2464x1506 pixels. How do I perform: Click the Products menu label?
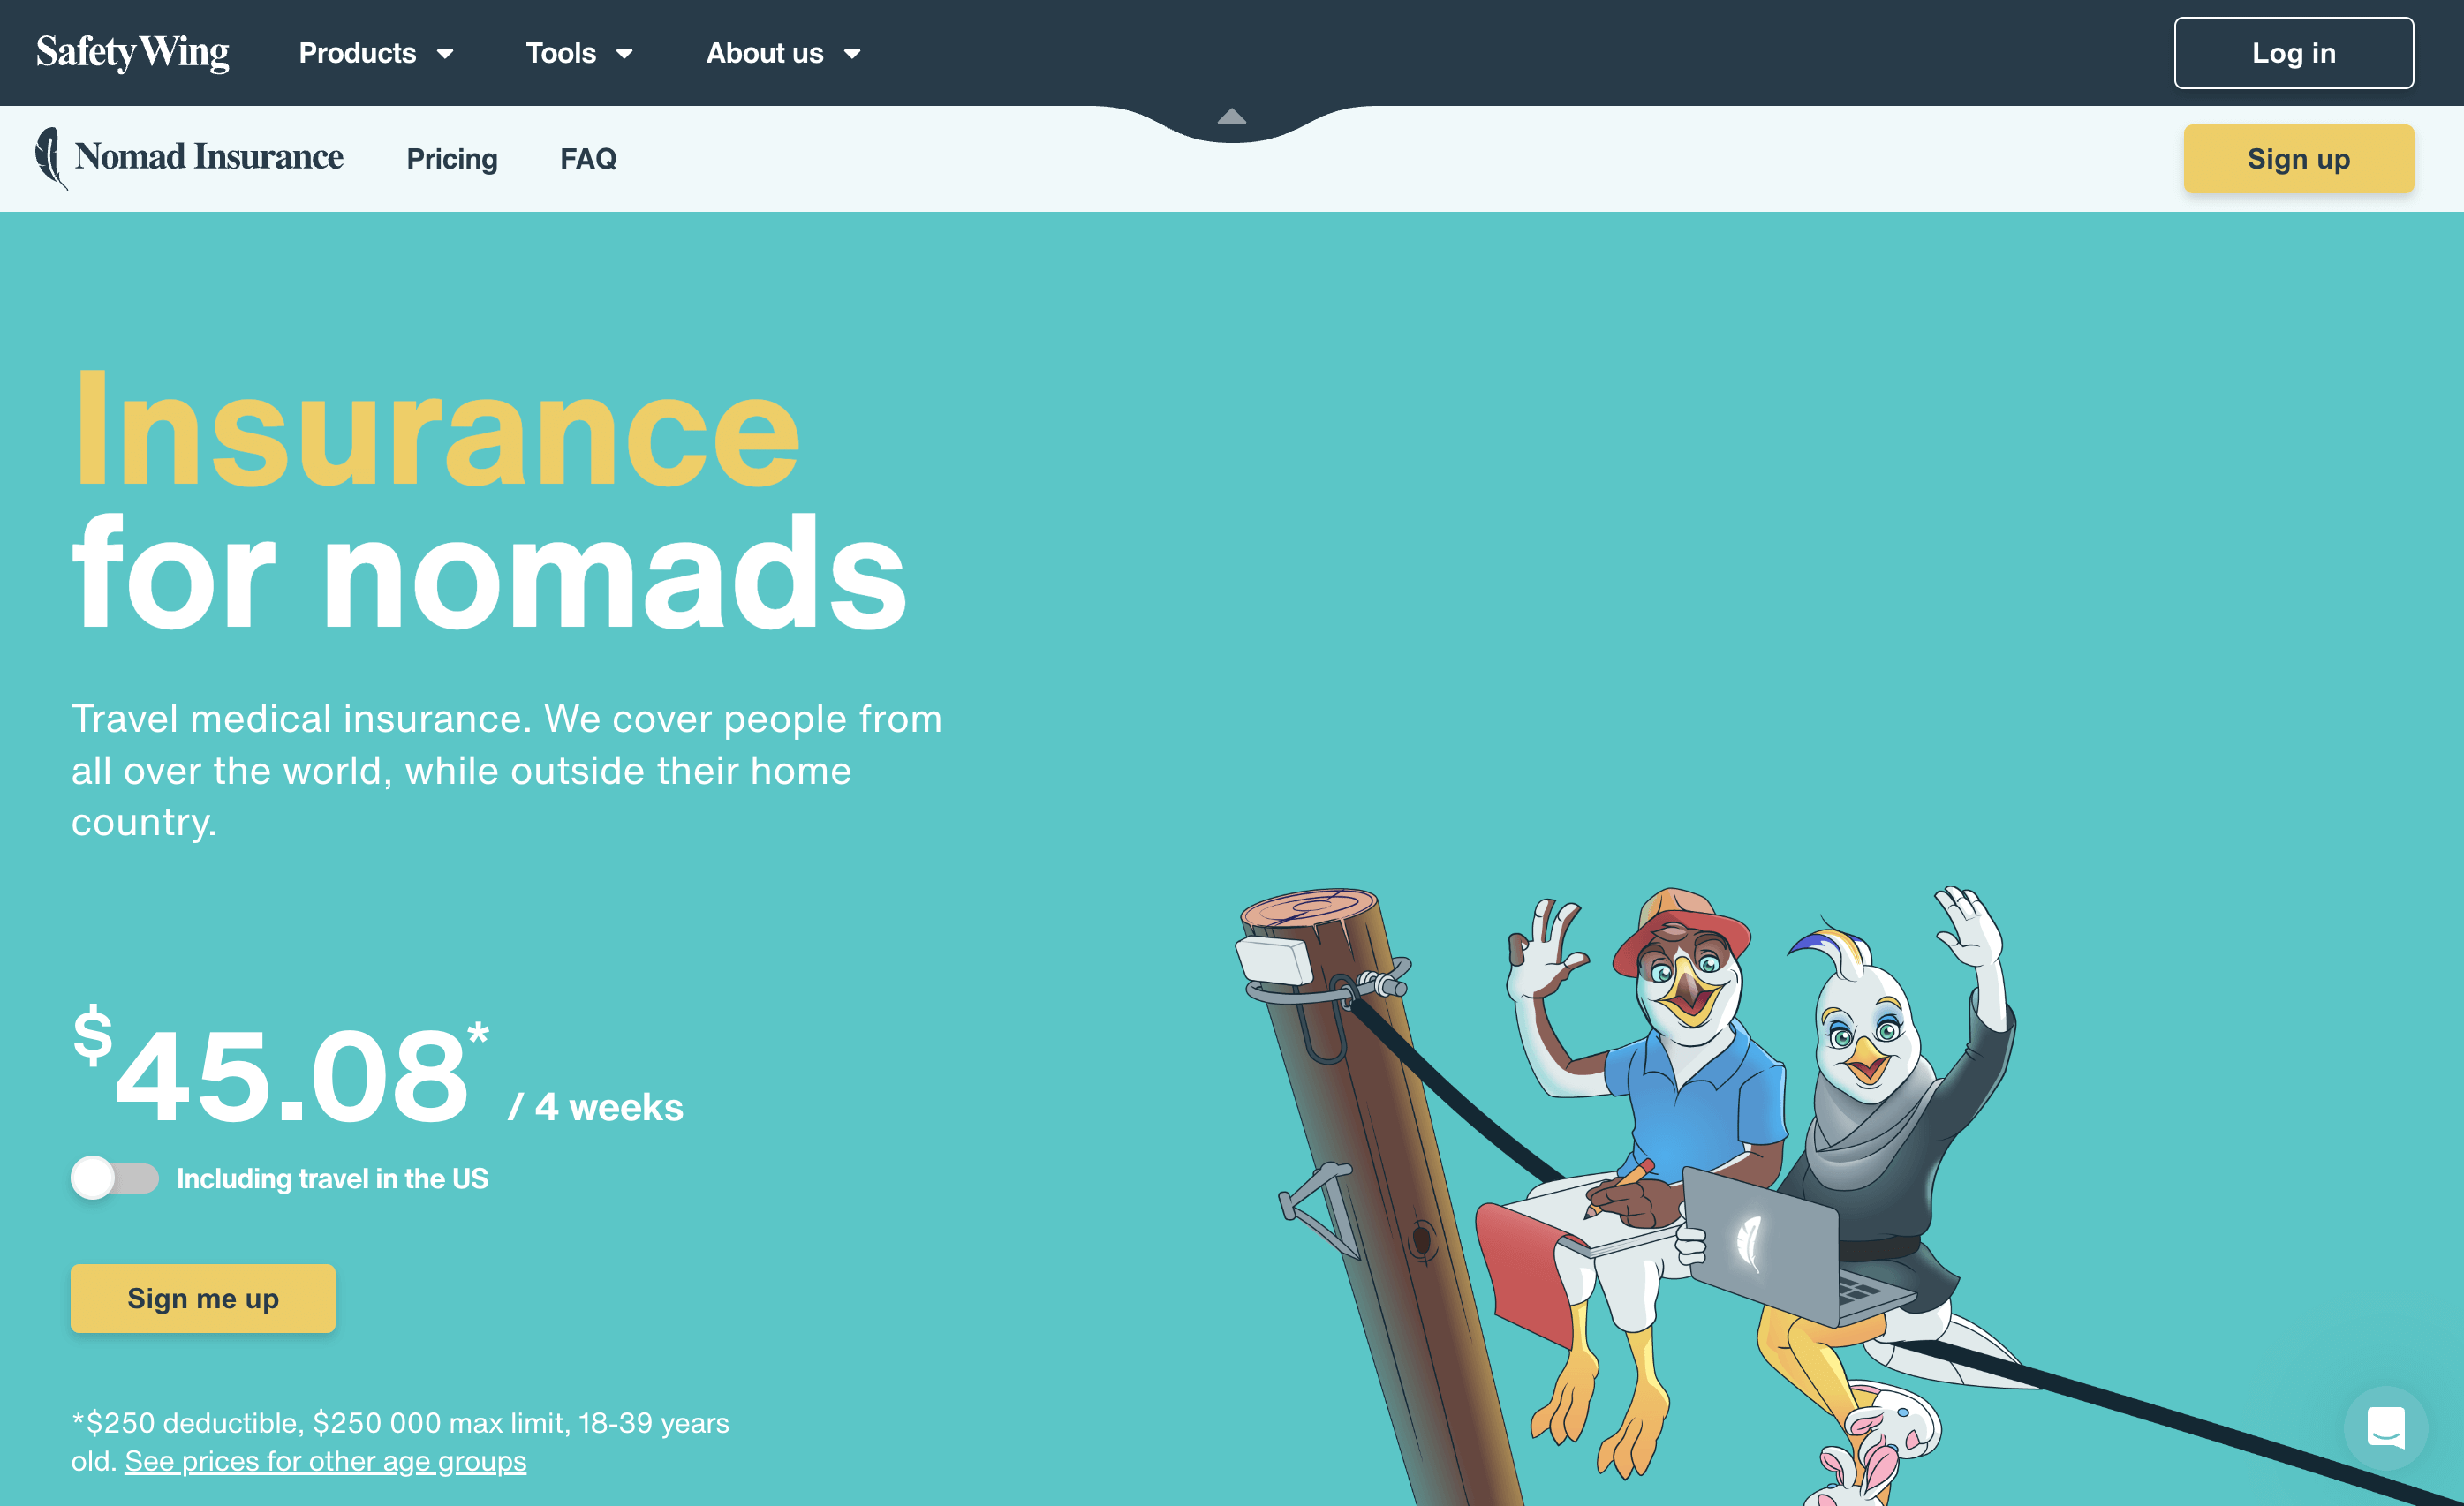coord(357,53)
